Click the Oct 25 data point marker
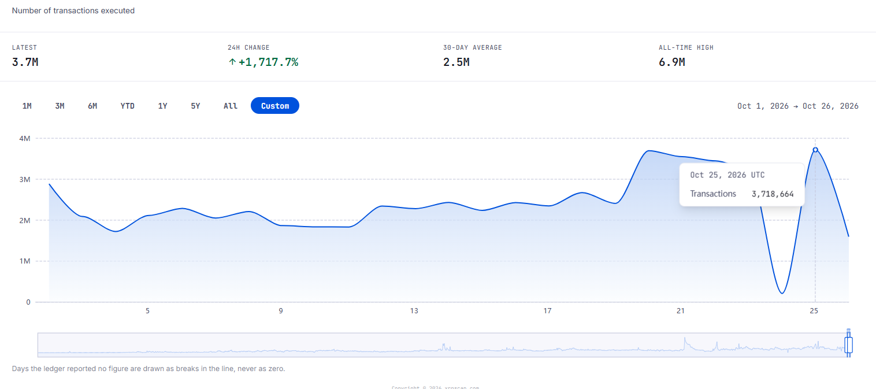The image size is (876, 389). (x=815, y=150)
